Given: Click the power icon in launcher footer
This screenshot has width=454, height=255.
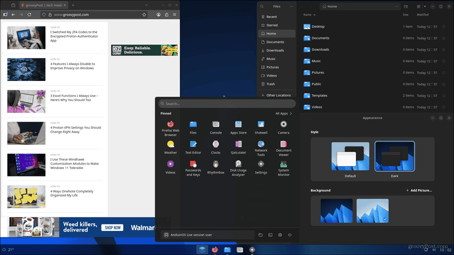Looking at the screenshot, I should pyautogui.click(x=290, y=235).
